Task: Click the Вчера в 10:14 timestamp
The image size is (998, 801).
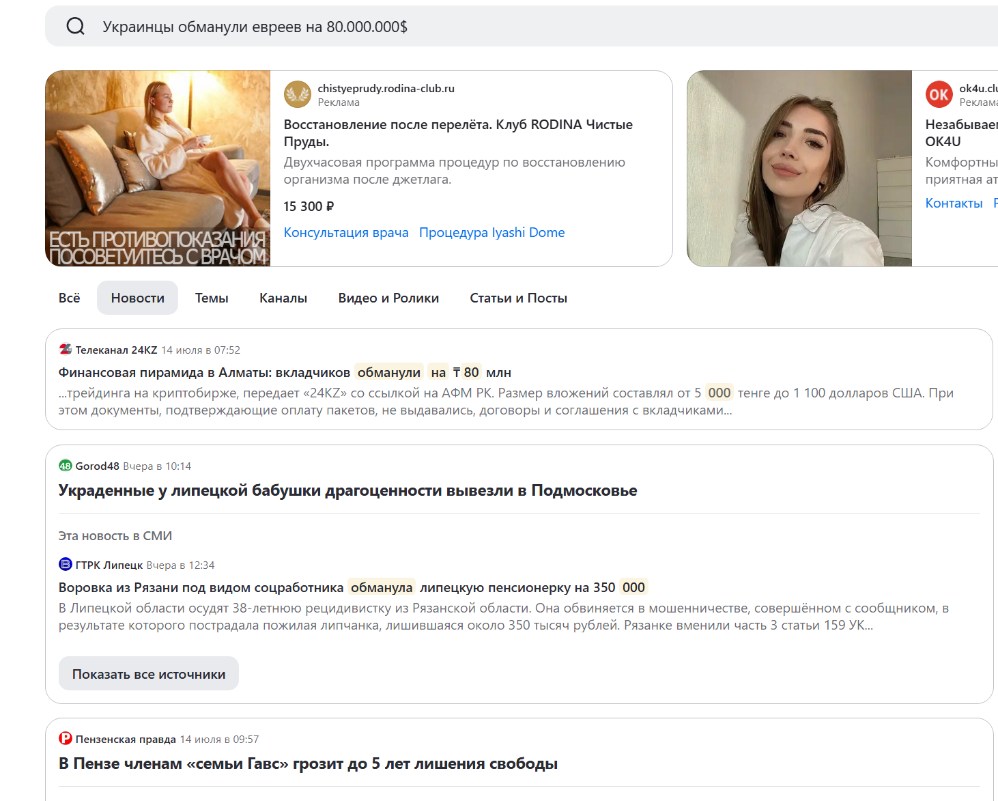Action: click(157, 466)
